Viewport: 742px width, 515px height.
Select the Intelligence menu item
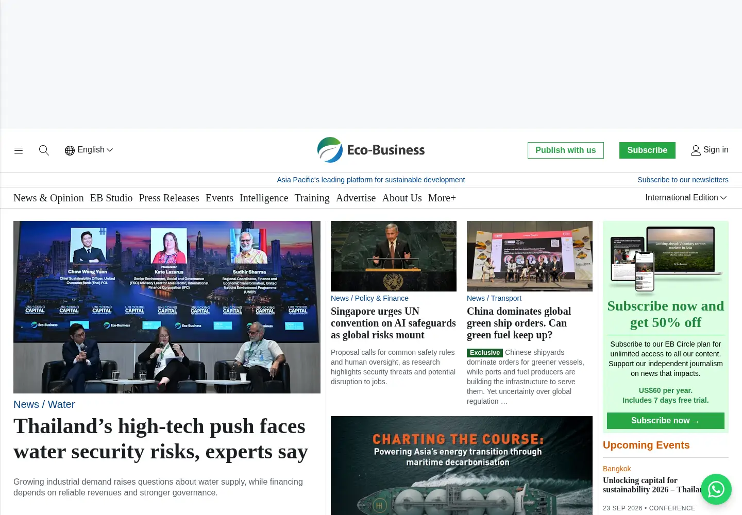(264, 198)
